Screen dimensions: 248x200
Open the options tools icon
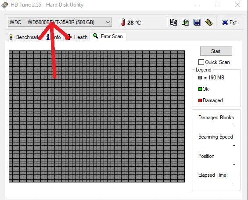coord(209,22)
